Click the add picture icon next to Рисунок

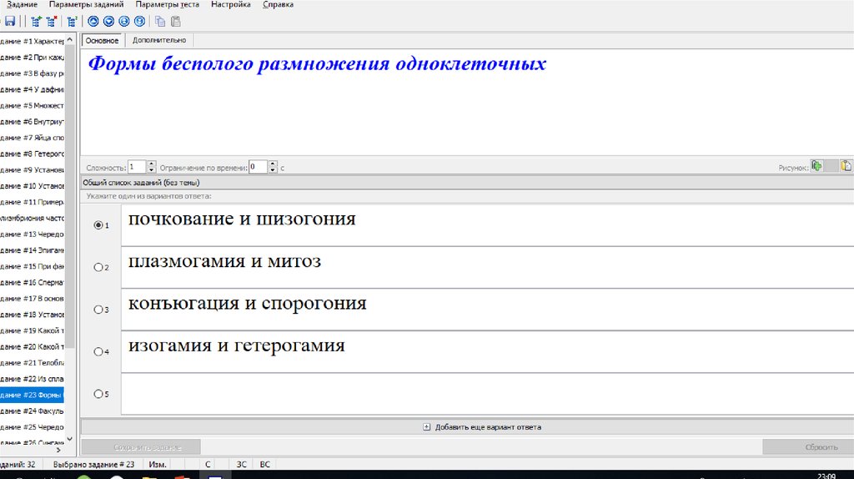[x=817, y=166]
